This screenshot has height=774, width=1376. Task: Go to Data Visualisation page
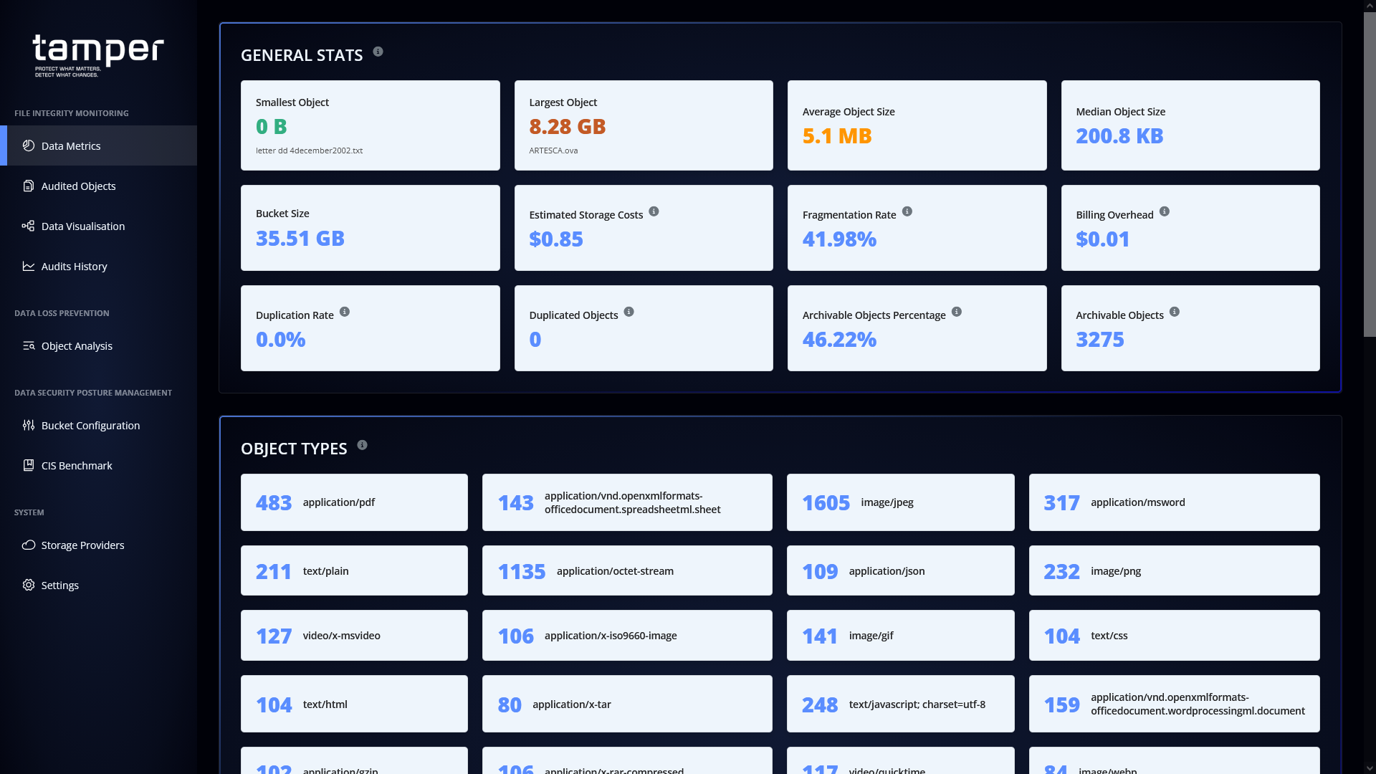(x=82, y=226)
